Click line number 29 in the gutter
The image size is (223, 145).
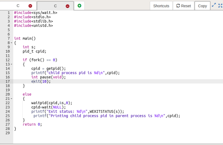8,133
